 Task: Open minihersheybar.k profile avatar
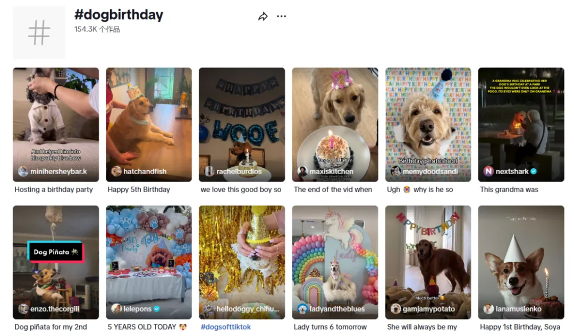click(23, 171)
